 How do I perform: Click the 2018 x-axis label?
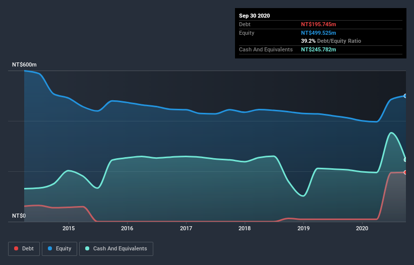click(245, 228)
